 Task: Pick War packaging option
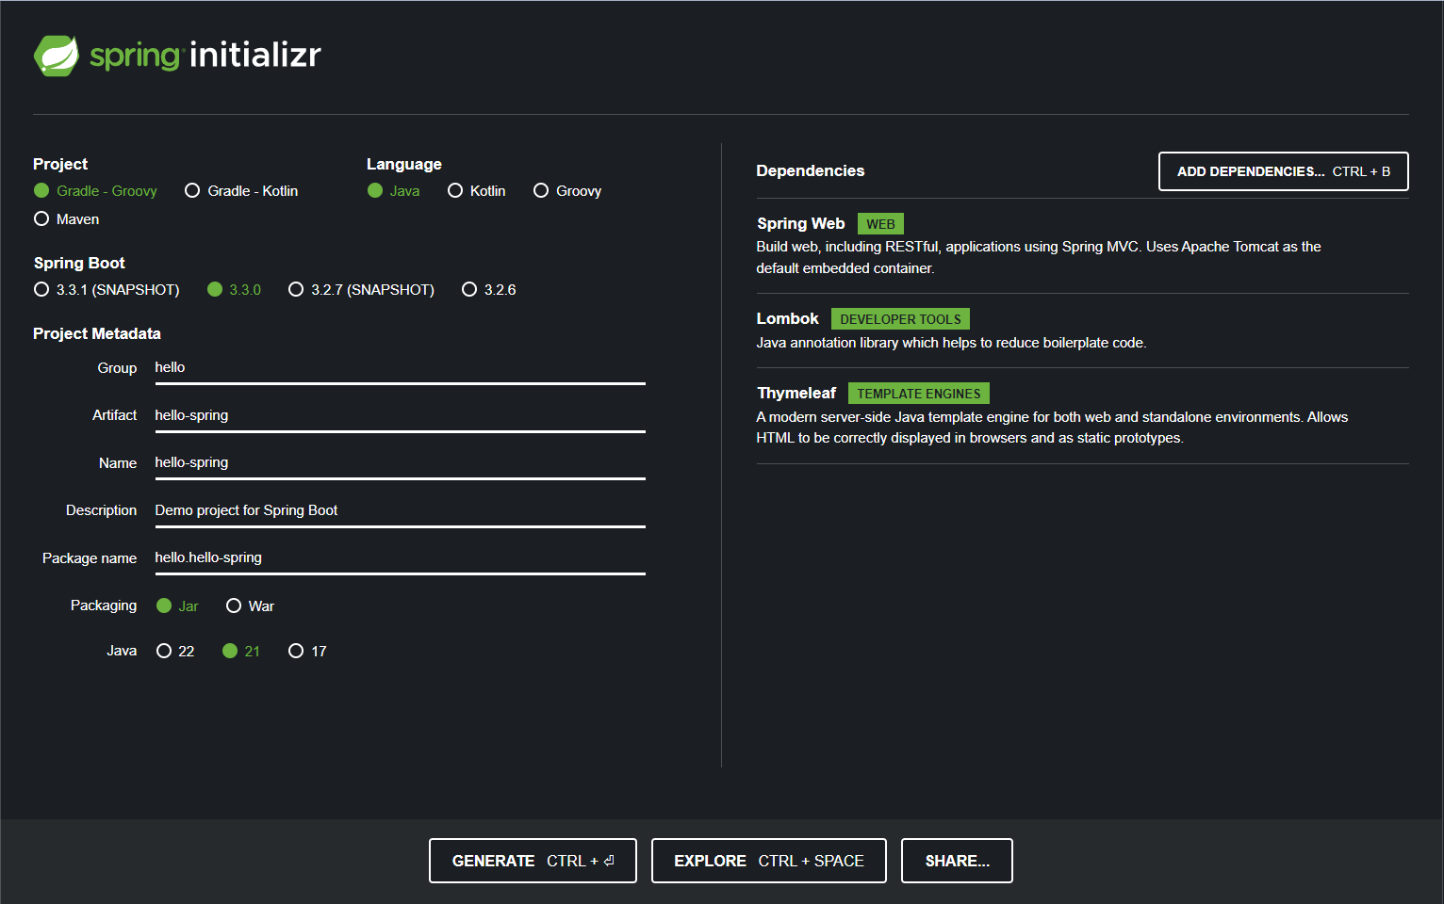point(250,606)
